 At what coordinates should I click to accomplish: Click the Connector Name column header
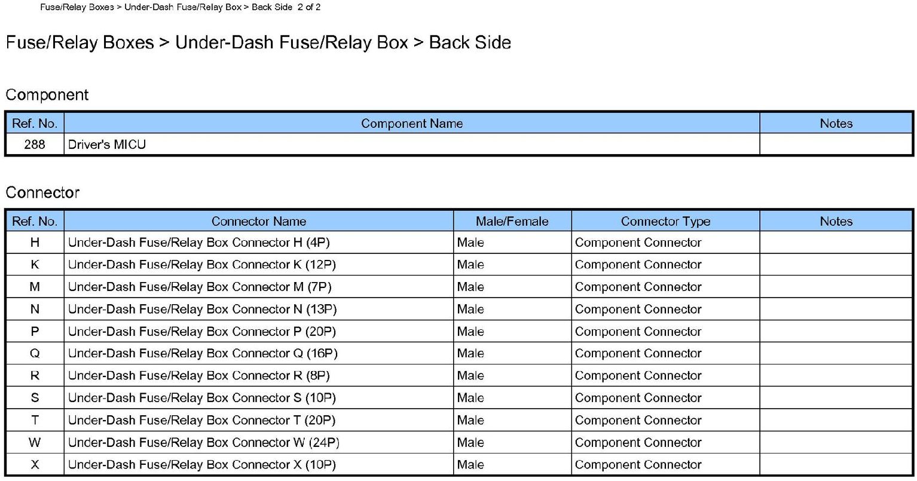(258, 221)
